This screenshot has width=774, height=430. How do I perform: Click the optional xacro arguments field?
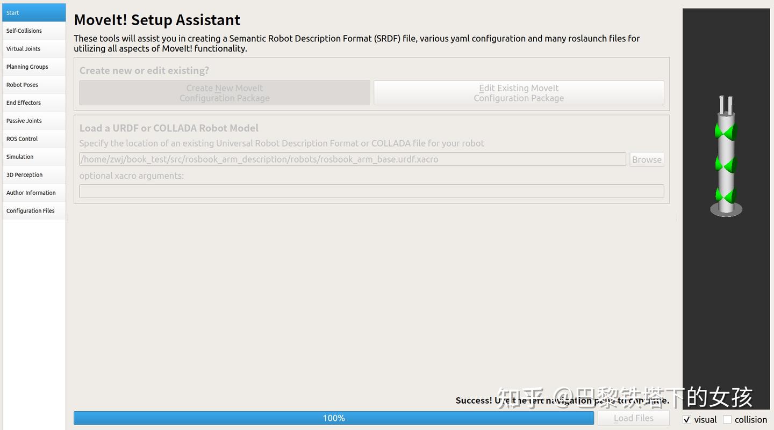pyautogui.click(x=371, y=191)
